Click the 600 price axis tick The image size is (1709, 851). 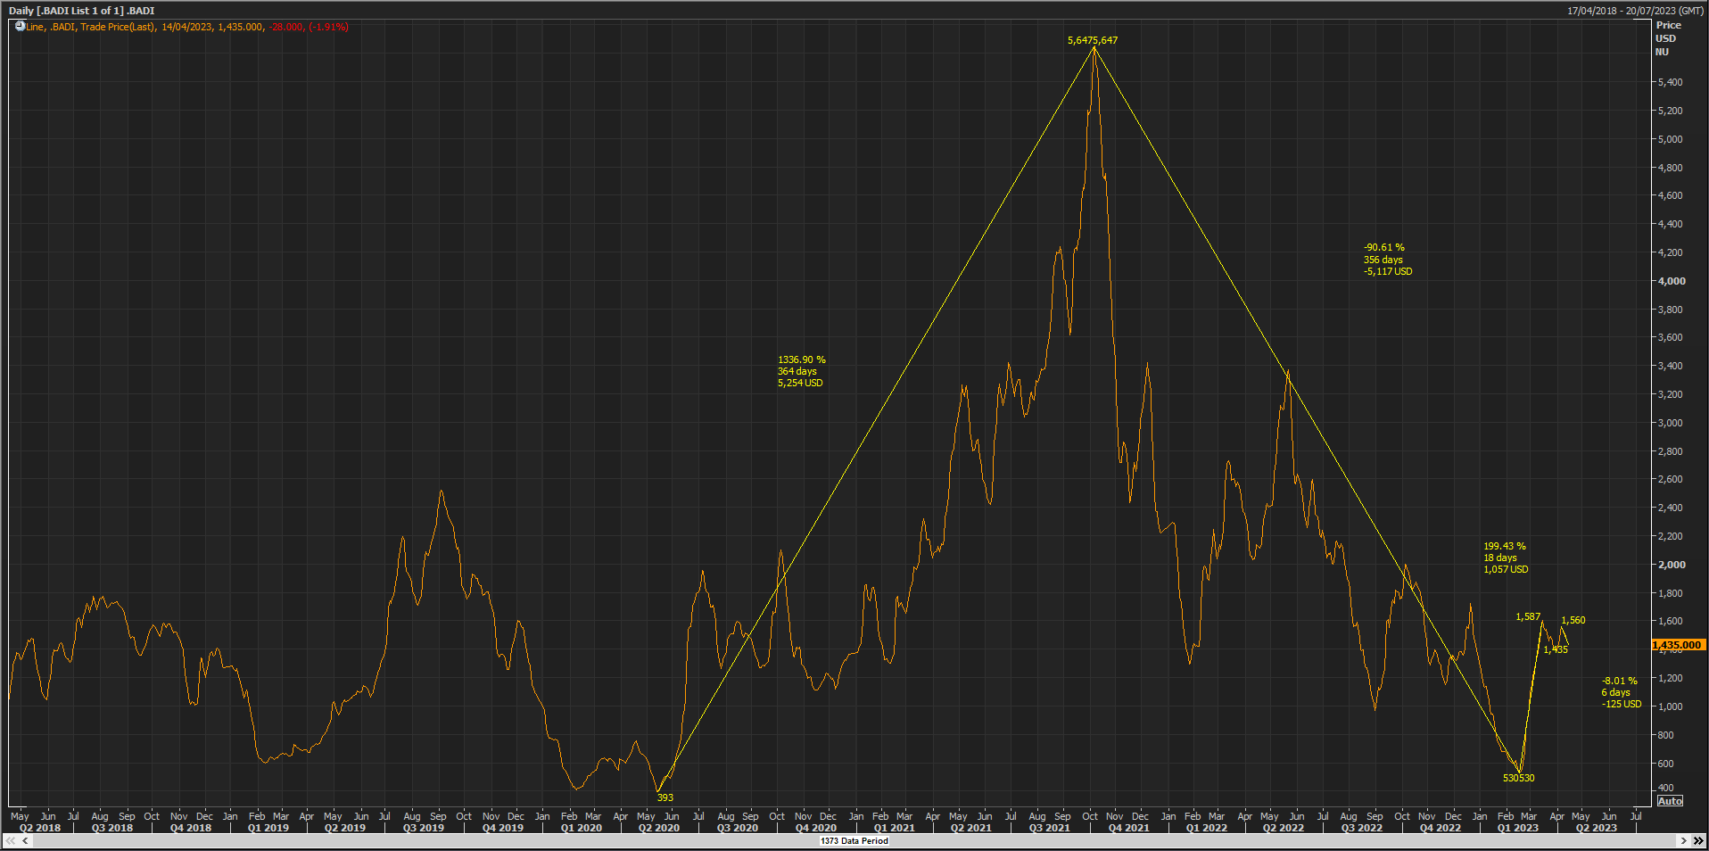point(1665,764)
